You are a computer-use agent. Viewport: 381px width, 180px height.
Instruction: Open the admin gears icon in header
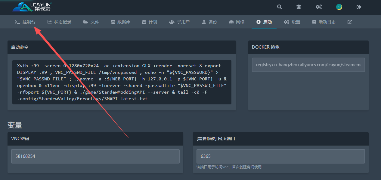point(319,7)
